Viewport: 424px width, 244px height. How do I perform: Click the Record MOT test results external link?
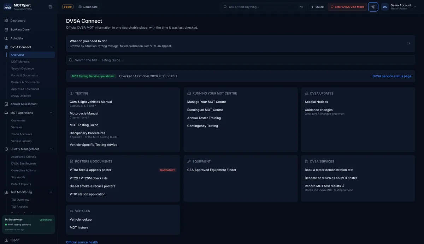(325, 186)
